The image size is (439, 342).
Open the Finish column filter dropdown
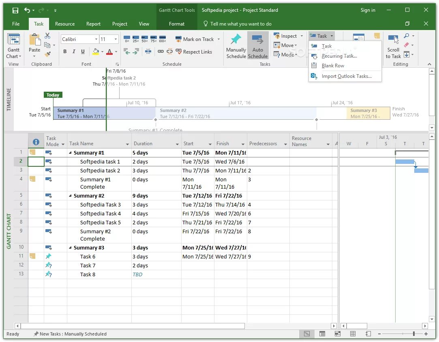coord(243,144)
